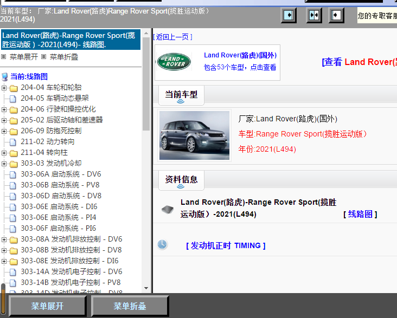This screenshot has height=318, width=397.
Task: Click document icon of 303-06E 启动系统 - DI6
Action: pos(13,207)
